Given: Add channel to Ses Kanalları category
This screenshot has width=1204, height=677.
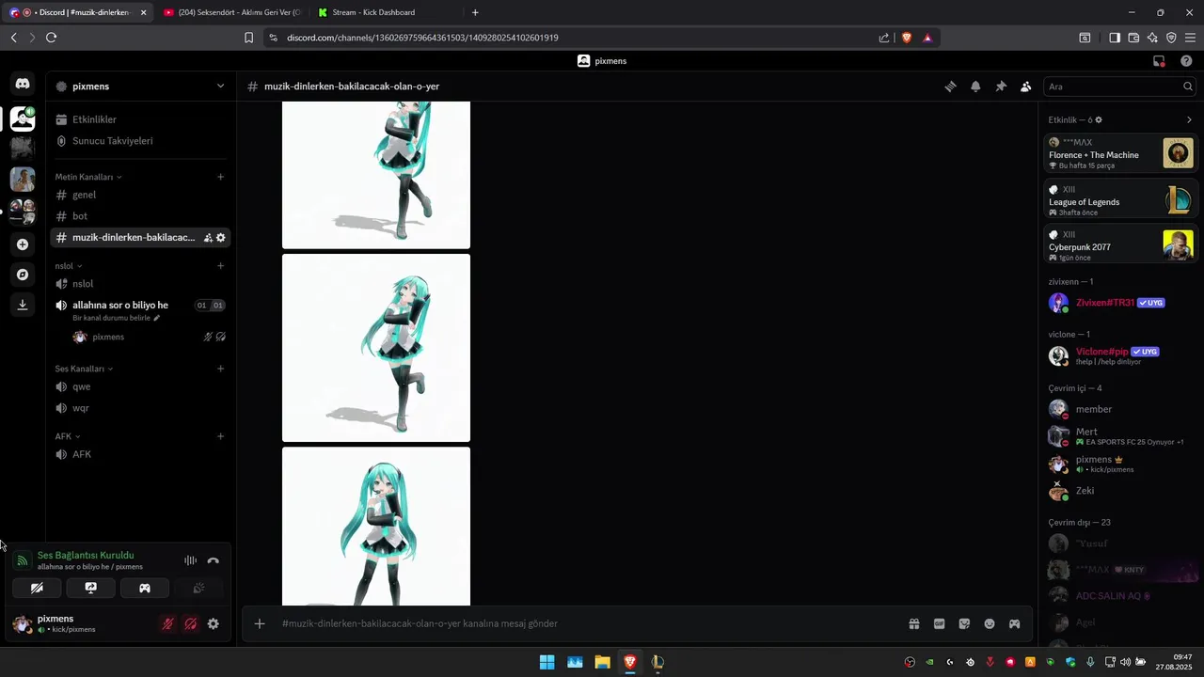Looking at the screenshot, I should [221, 369].
